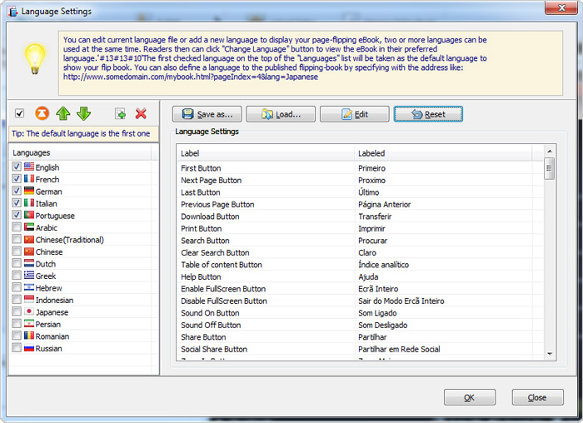Screen dimensions: 583x423
Task: Toggle the select-all checkbox above the languages list
Action: pyautogui.click(x=20, y=113)
